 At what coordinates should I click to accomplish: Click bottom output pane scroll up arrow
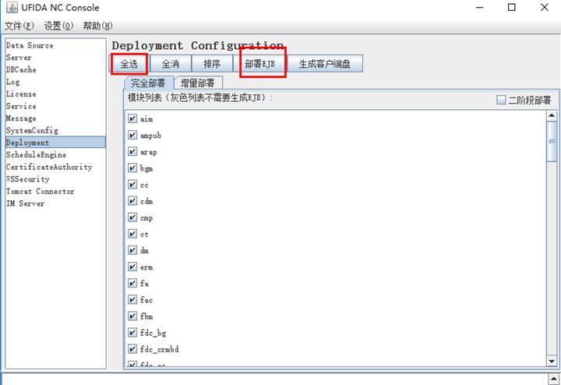click(x=554, y=379)
